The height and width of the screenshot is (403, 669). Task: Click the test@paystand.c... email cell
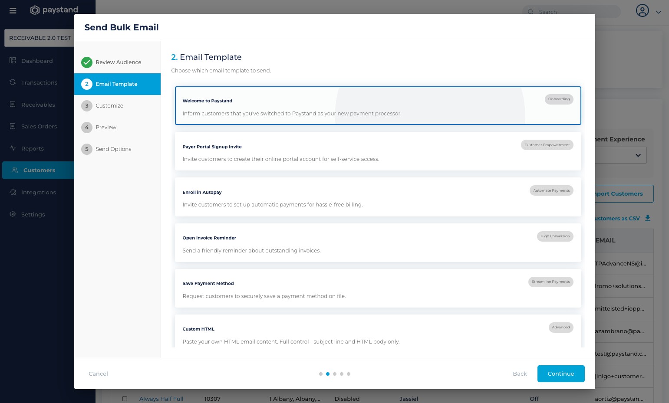coord(620,354)
